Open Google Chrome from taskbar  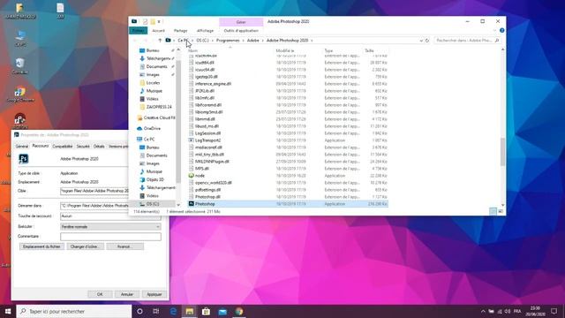point(239,311)
